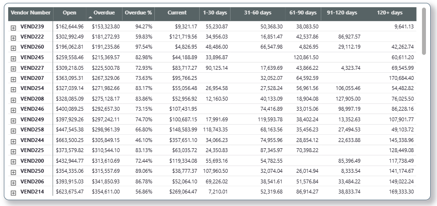
Task: Select vendor name VEND214
Action: click(x=32, y=192)
